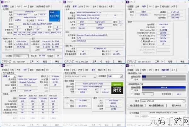Image resolution: width=189 pixels, height=127 pixels.
Task: Click the grey reference bar under multi-thread score
Action: (x=164, y=90)
